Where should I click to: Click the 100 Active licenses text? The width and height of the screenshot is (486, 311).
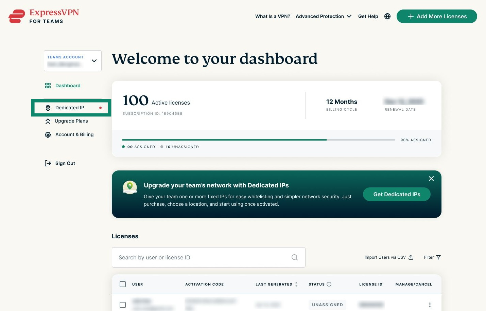pos(156,101)
